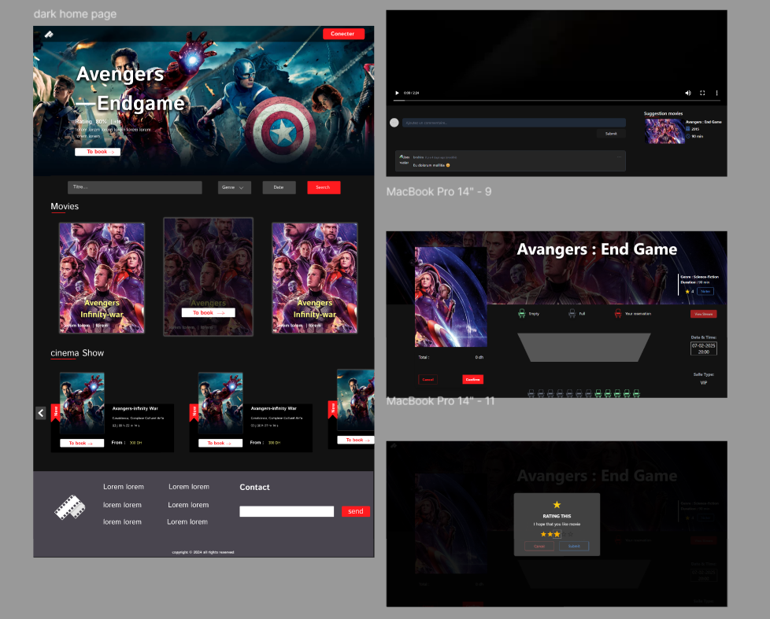Click the site logo in the home page header
The height and width of the screenshot is (619, 770).
pyautogui.click(x=49, y=35)
